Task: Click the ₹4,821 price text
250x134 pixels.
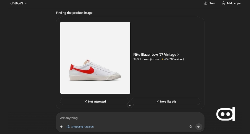Action: click(137, 59)
